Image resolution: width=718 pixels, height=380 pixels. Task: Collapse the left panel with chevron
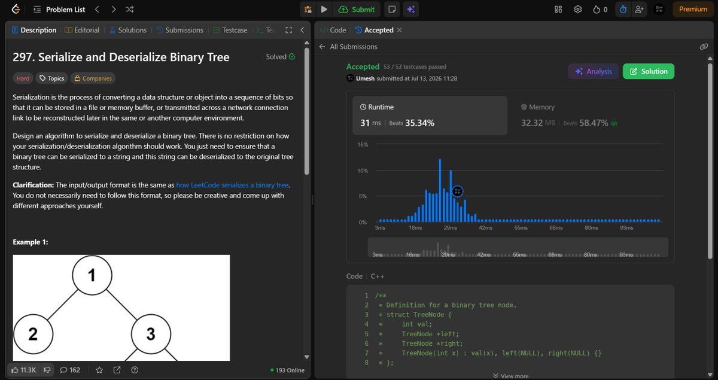tap(302, 30)
